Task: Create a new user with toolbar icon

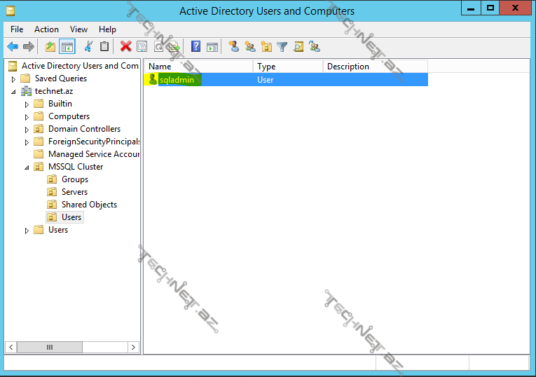Action: [234, 47]
